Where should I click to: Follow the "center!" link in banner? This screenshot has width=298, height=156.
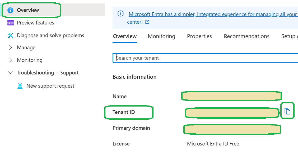(x=135, y=22)
